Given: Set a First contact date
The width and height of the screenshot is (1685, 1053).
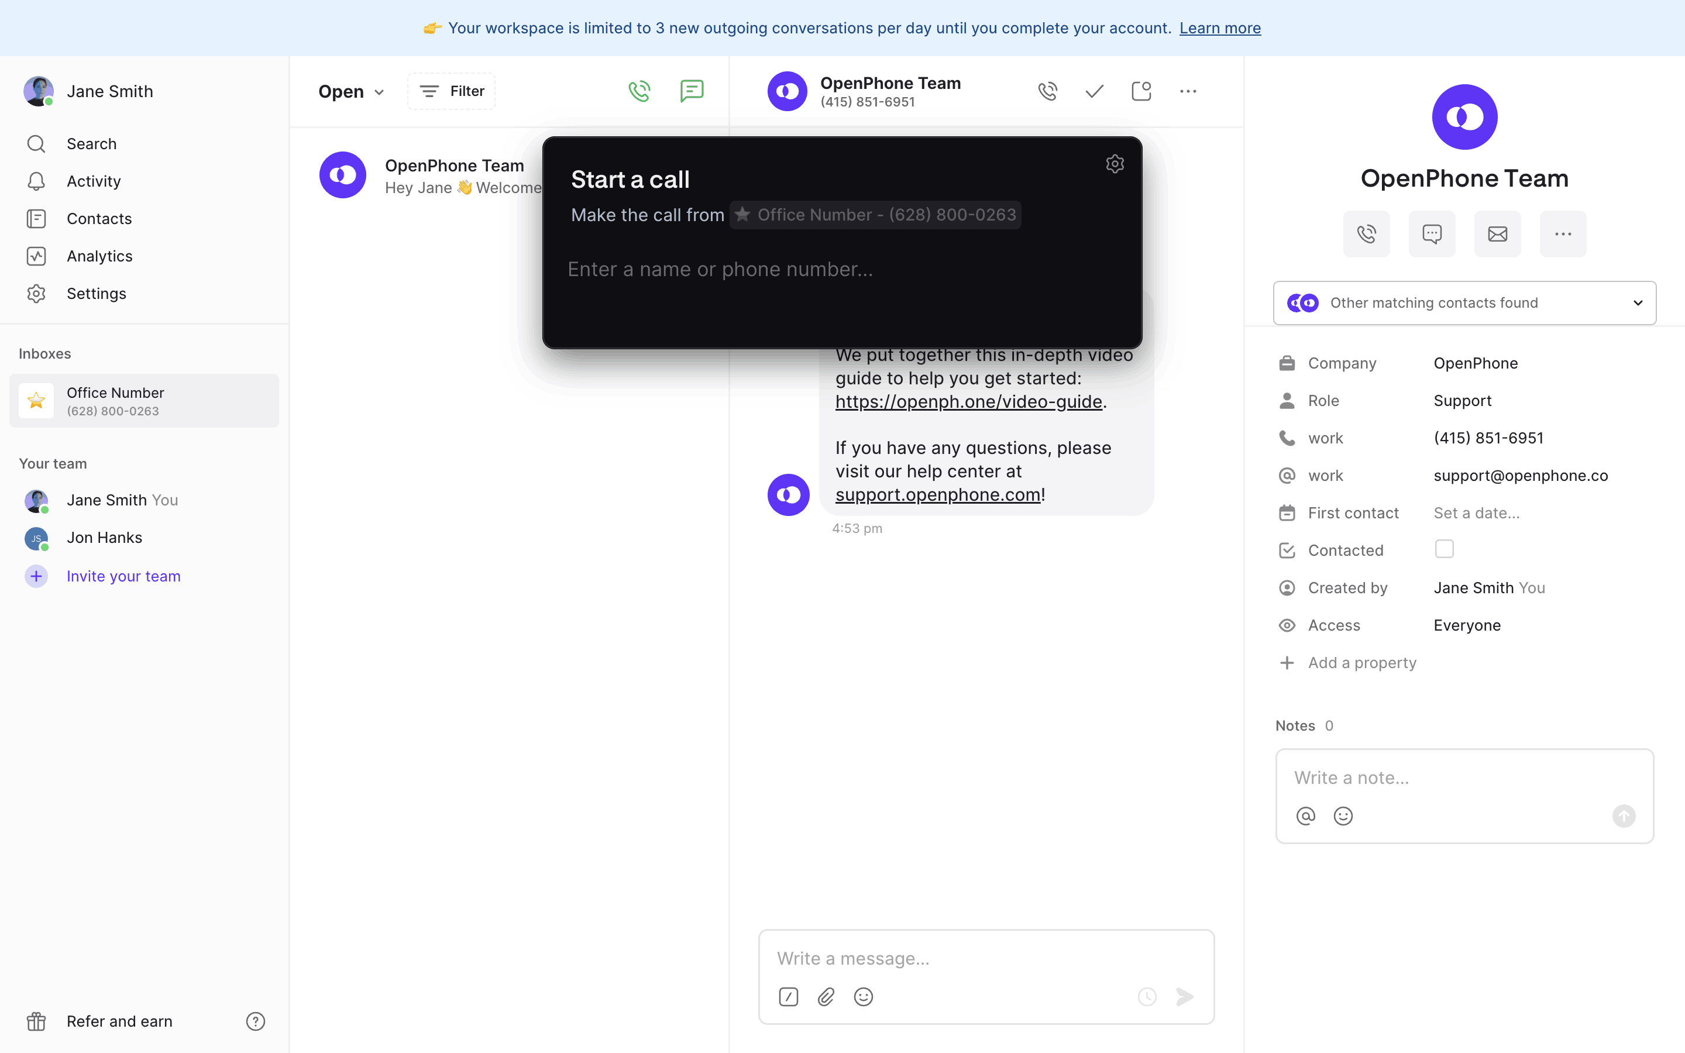Looking at the screenshot, I should (x=1476, y=513).
